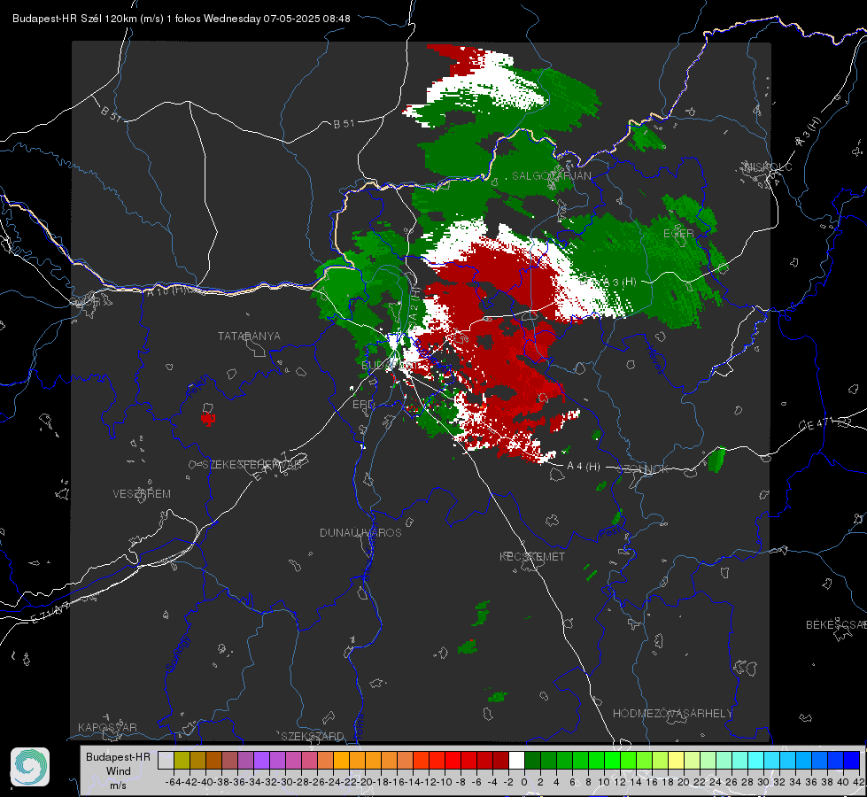Click the 'Fejér' county label
Viewport: 867px width, 797px height.
click(x=197, y=387)
